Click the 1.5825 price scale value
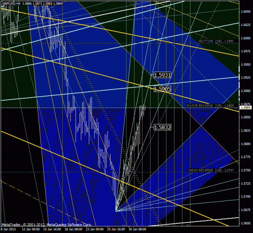The image size is (253, 233). point(246,130)
